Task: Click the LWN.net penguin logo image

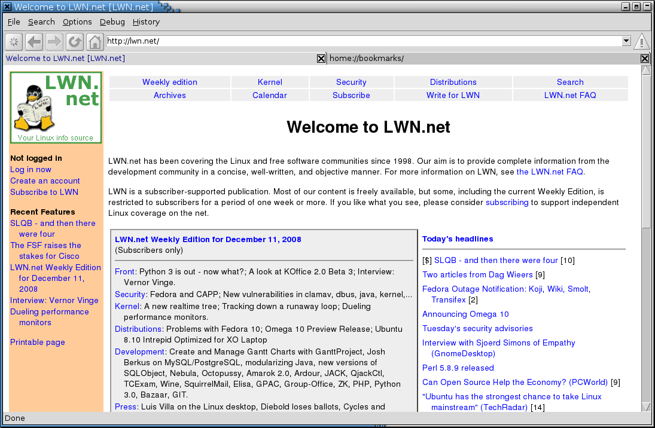Action: [x=56, y=107]
